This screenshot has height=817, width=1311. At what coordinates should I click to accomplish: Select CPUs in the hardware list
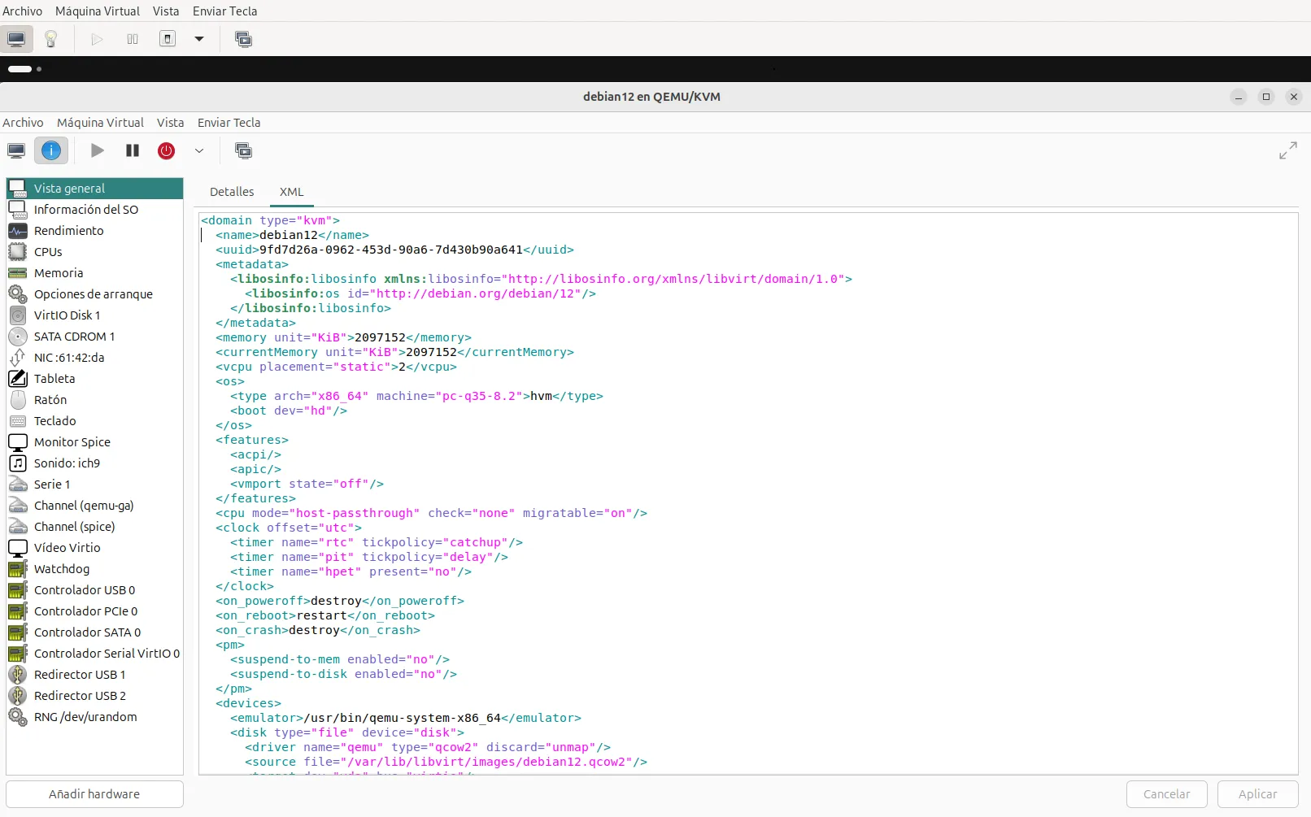pyautogui.click(x=48, y=252)
